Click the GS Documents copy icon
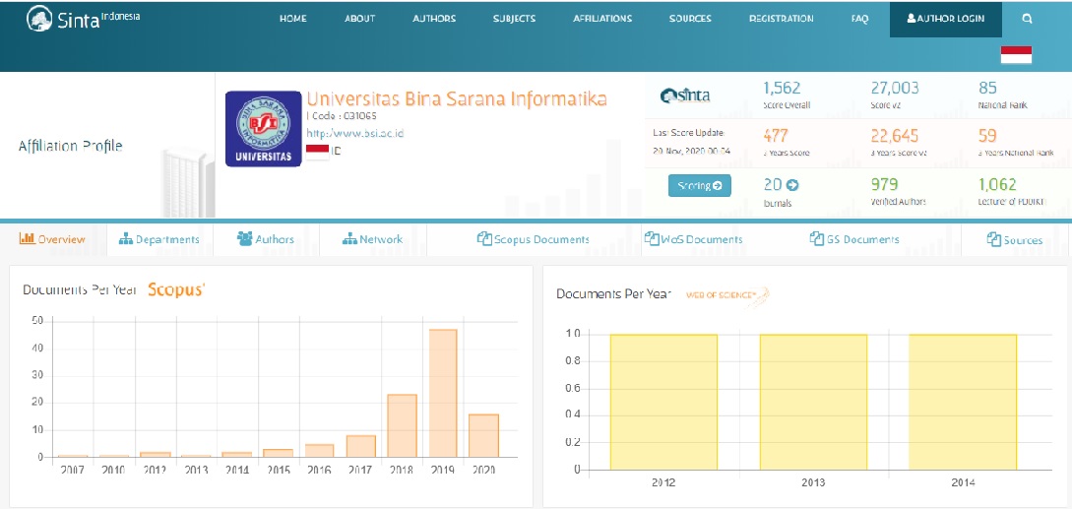Screen dimensions: 1072x509 pyautogui.click(x=816, y=239)
